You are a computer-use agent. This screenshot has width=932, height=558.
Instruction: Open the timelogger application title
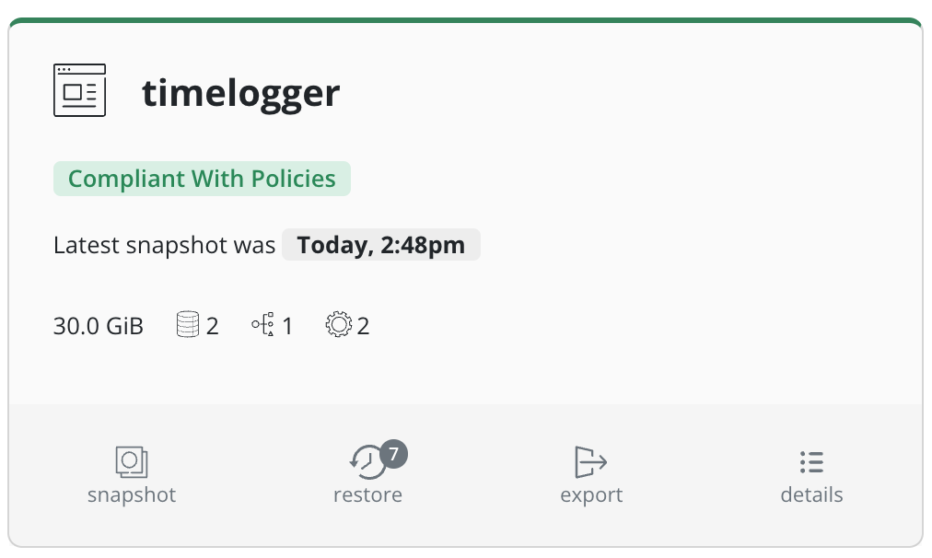click(241, 93)
